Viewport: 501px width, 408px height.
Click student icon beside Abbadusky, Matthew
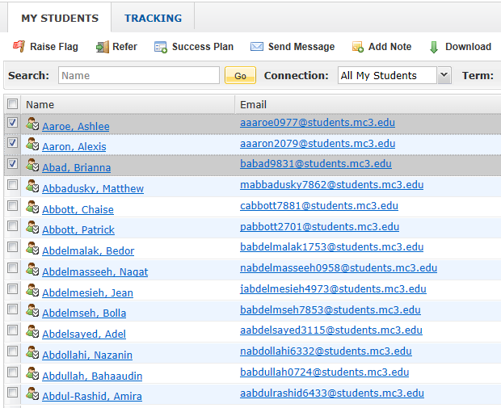(32, 186)
